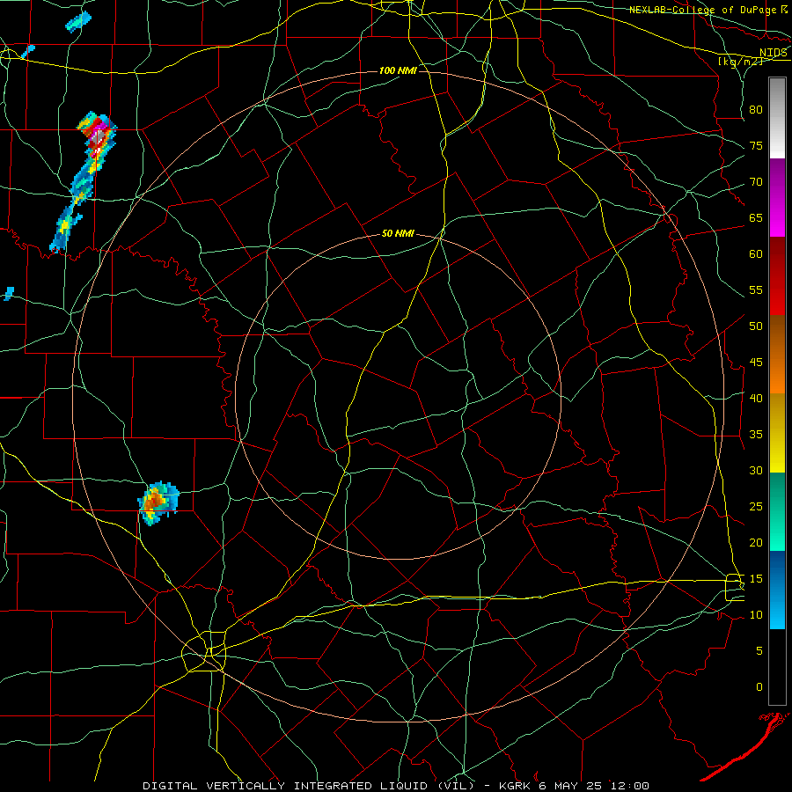Click the "NEXLAB-College of DuPage" credit text
Image resolution: width=792 pixels, height=792 pixels.
702,10
